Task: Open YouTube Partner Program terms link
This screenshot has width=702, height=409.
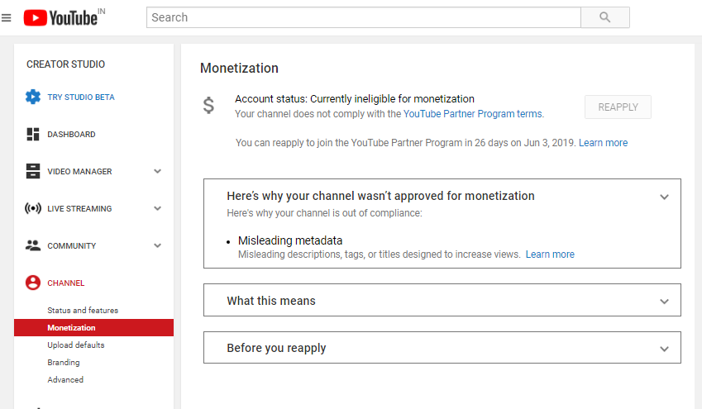Action: pos(474,114)
